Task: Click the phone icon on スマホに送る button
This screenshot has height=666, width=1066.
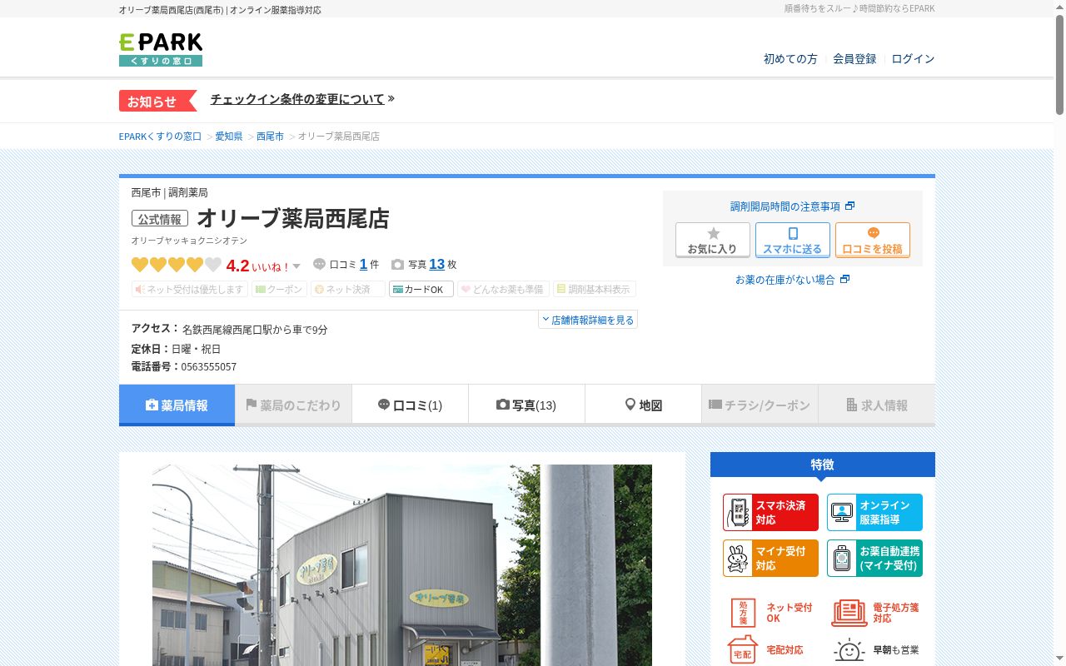Action: tap(793, 234)
